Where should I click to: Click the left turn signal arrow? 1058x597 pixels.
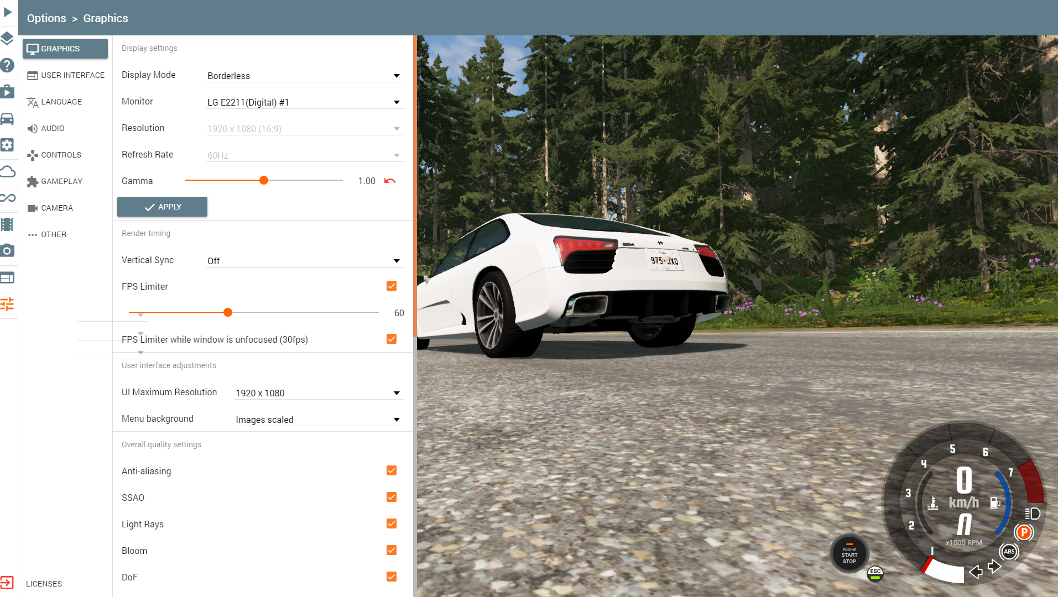coord(976,572)
